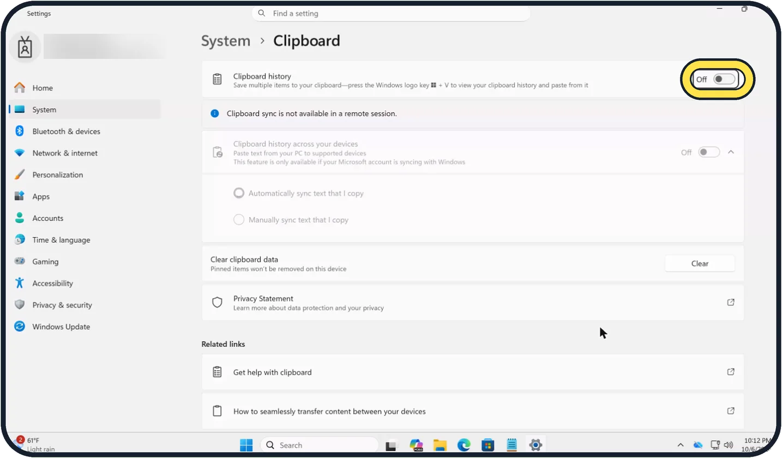The image size is (782, 458).
Task: Go to Network & internet settings
Action: point(85,153)
